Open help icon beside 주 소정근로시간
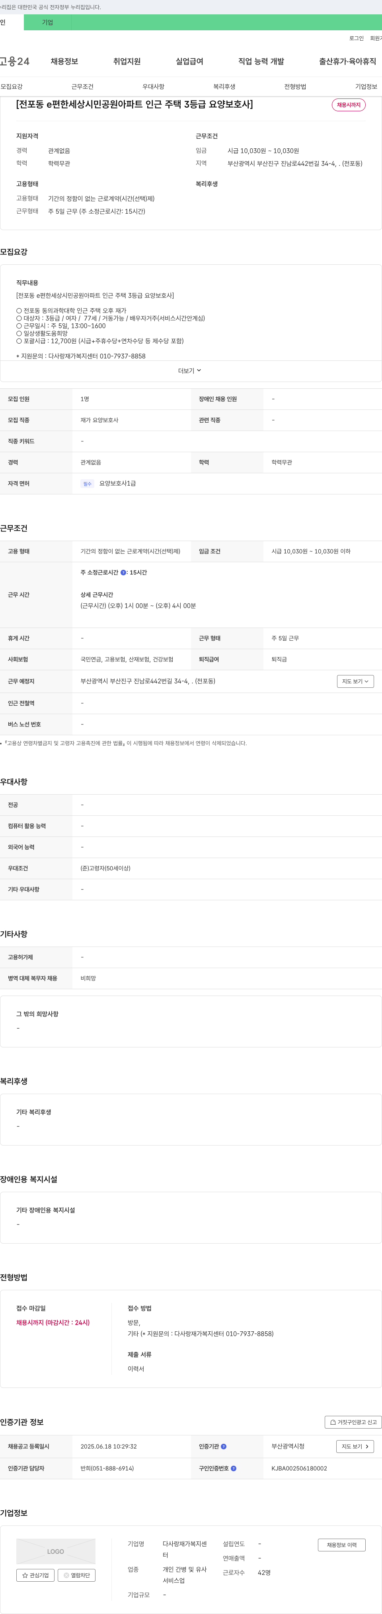Image resolution: width=382 pixels, height=1614 pixels. tap(123, 572)
